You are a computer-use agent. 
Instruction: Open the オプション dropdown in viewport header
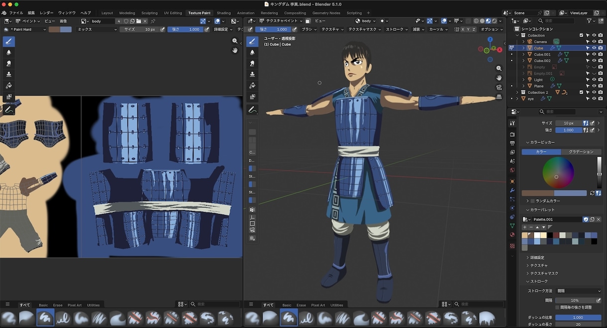pos(492,29)
